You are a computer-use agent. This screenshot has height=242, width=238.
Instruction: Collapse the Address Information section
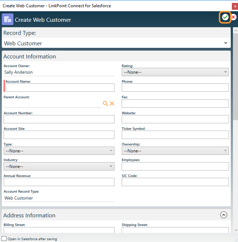click(x=224, y=215)
